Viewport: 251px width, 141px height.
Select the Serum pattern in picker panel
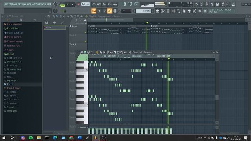click(x=55, y=27)
